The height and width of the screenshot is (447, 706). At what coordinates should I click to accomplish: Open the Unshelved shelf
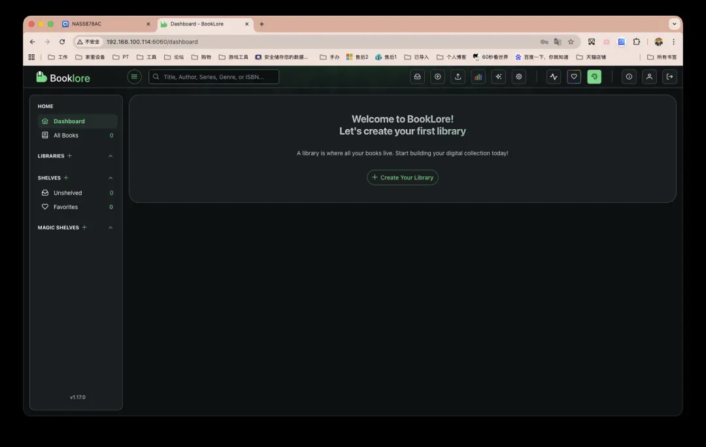point(77,193)
